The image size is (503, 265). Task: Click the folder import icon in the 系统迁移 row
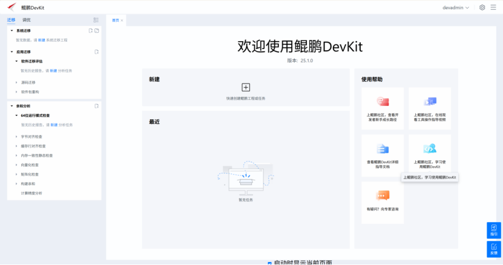pyautogui.click(x=97, y=31)
